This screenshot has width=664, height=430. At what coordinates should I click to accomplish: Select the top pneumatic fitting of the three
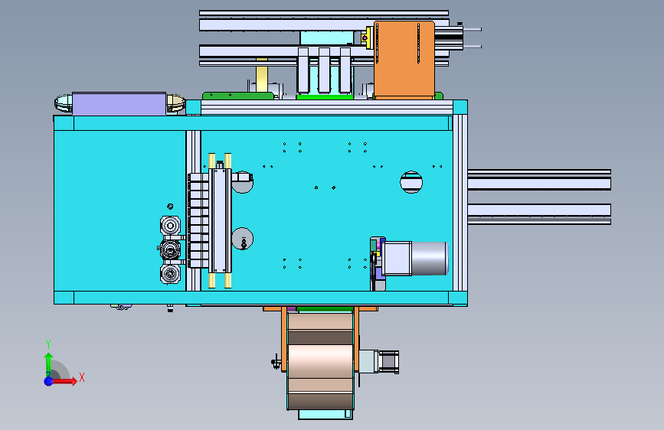pyautogui.click(x=170, y=226)
